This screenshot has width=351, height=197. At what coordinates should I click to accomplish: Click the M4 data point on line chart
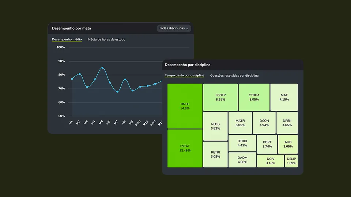95,80
